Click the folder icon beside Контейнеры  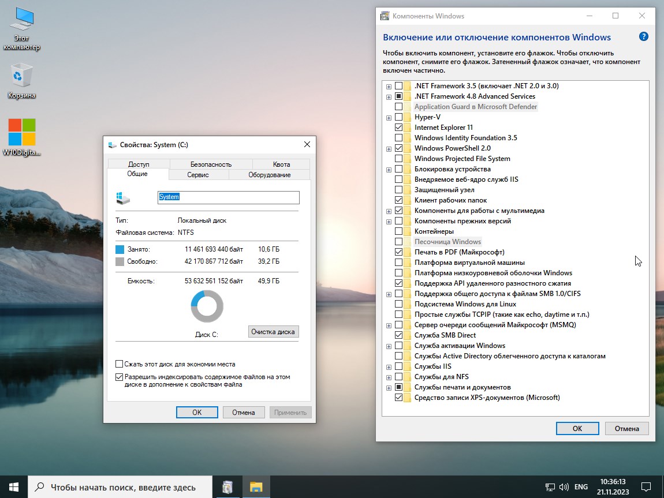[x=408, y=231]
